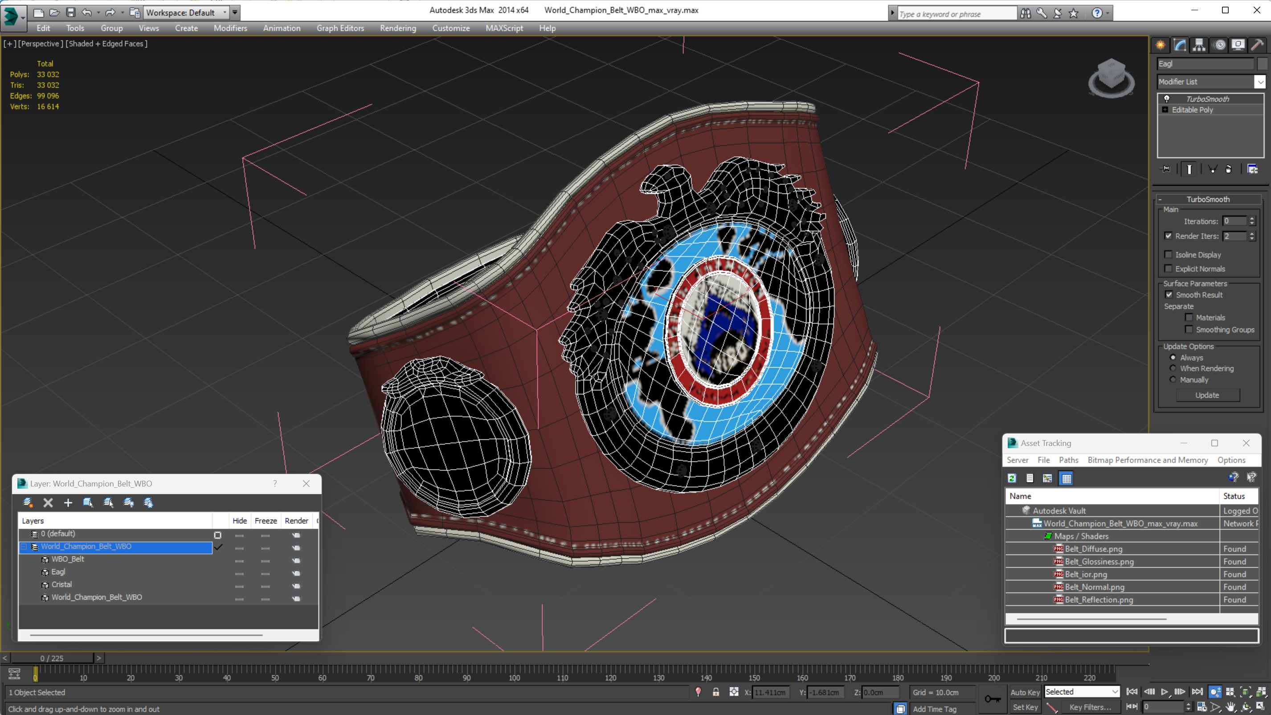
Task: Click the Update button
Action: 1207,395
